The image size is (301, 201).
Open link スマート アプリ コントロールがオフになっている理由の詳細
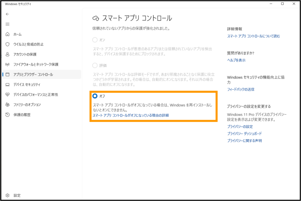coord(131,115)
